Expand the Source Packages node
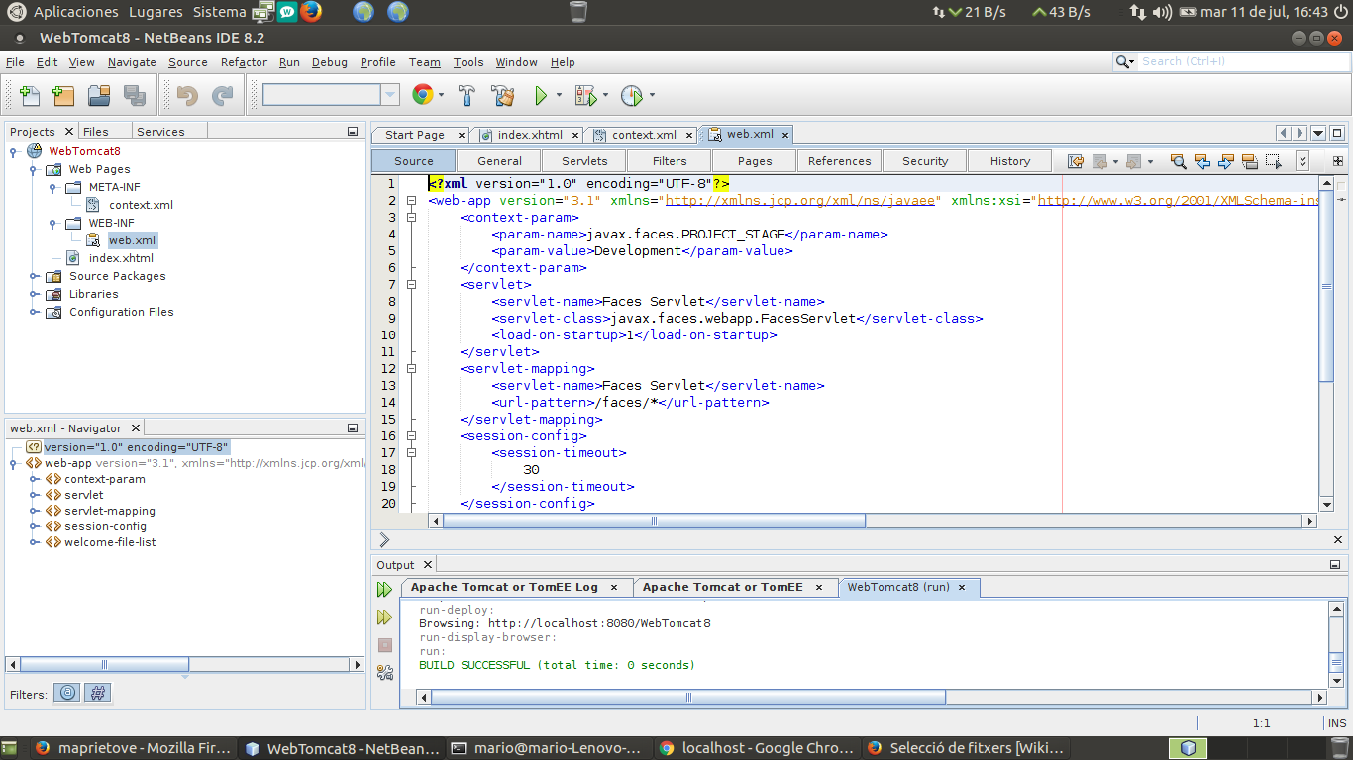This screenshot has width=1353, height=760. tap(34, 276)
